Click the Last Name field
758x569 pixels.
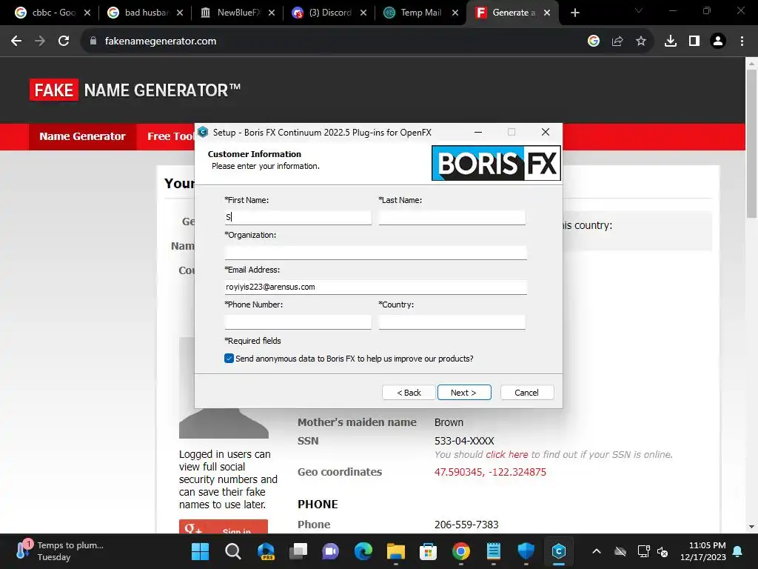[452, 217]
